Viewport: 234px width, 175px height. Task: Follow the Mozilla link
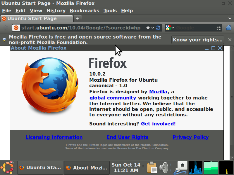[158, 92]
